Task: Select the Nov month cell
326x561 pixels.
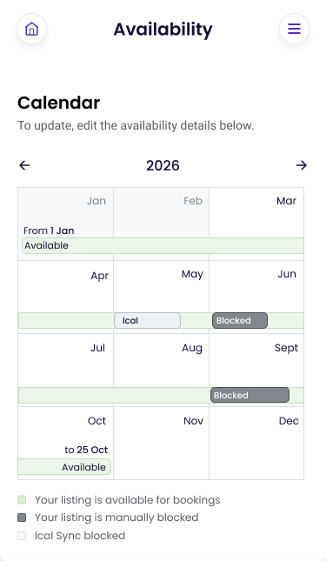Action: pos(161,443)
